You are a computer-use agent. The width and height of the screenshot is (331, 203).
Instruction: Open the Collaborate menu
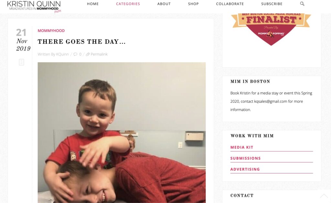coord(230,4)
